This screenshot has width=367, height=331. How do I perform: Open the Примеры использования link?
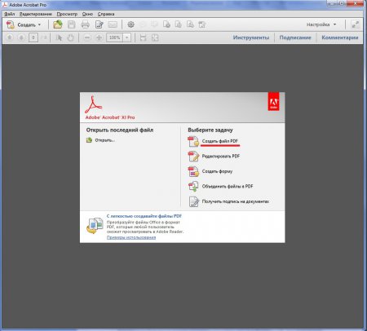[x=131, y=237]
